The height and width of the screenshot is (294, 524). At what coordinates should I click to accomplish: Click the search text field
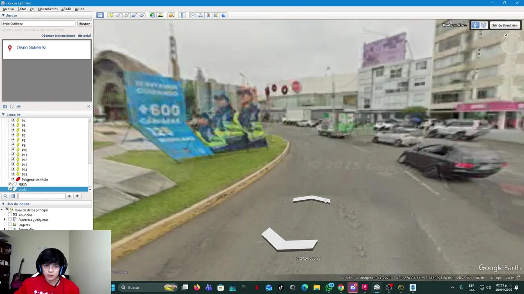click(38, 24)
